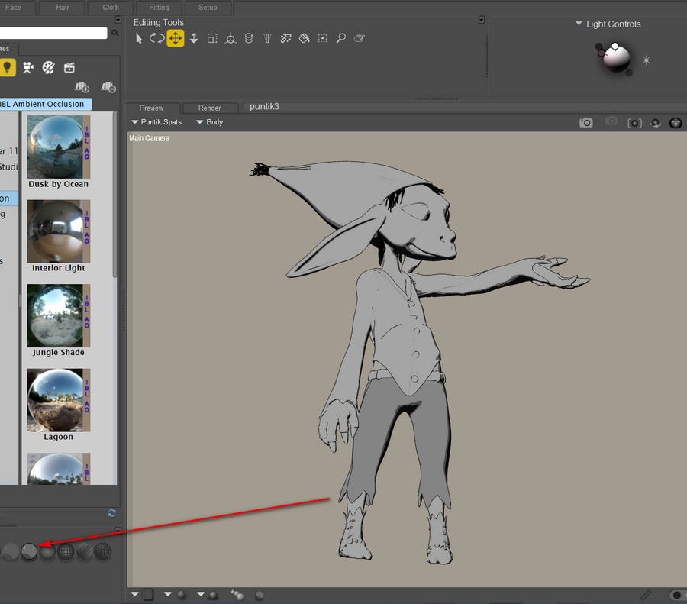687x604 pixels.
Task: Open the Fitting room tab
Action: pos(159,8)
